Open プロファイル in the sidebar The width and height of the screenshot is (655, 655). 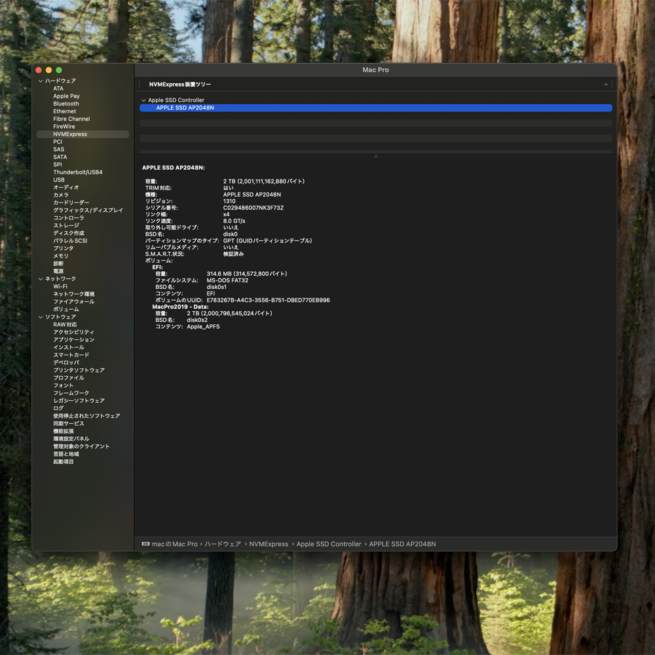[69, 378]
